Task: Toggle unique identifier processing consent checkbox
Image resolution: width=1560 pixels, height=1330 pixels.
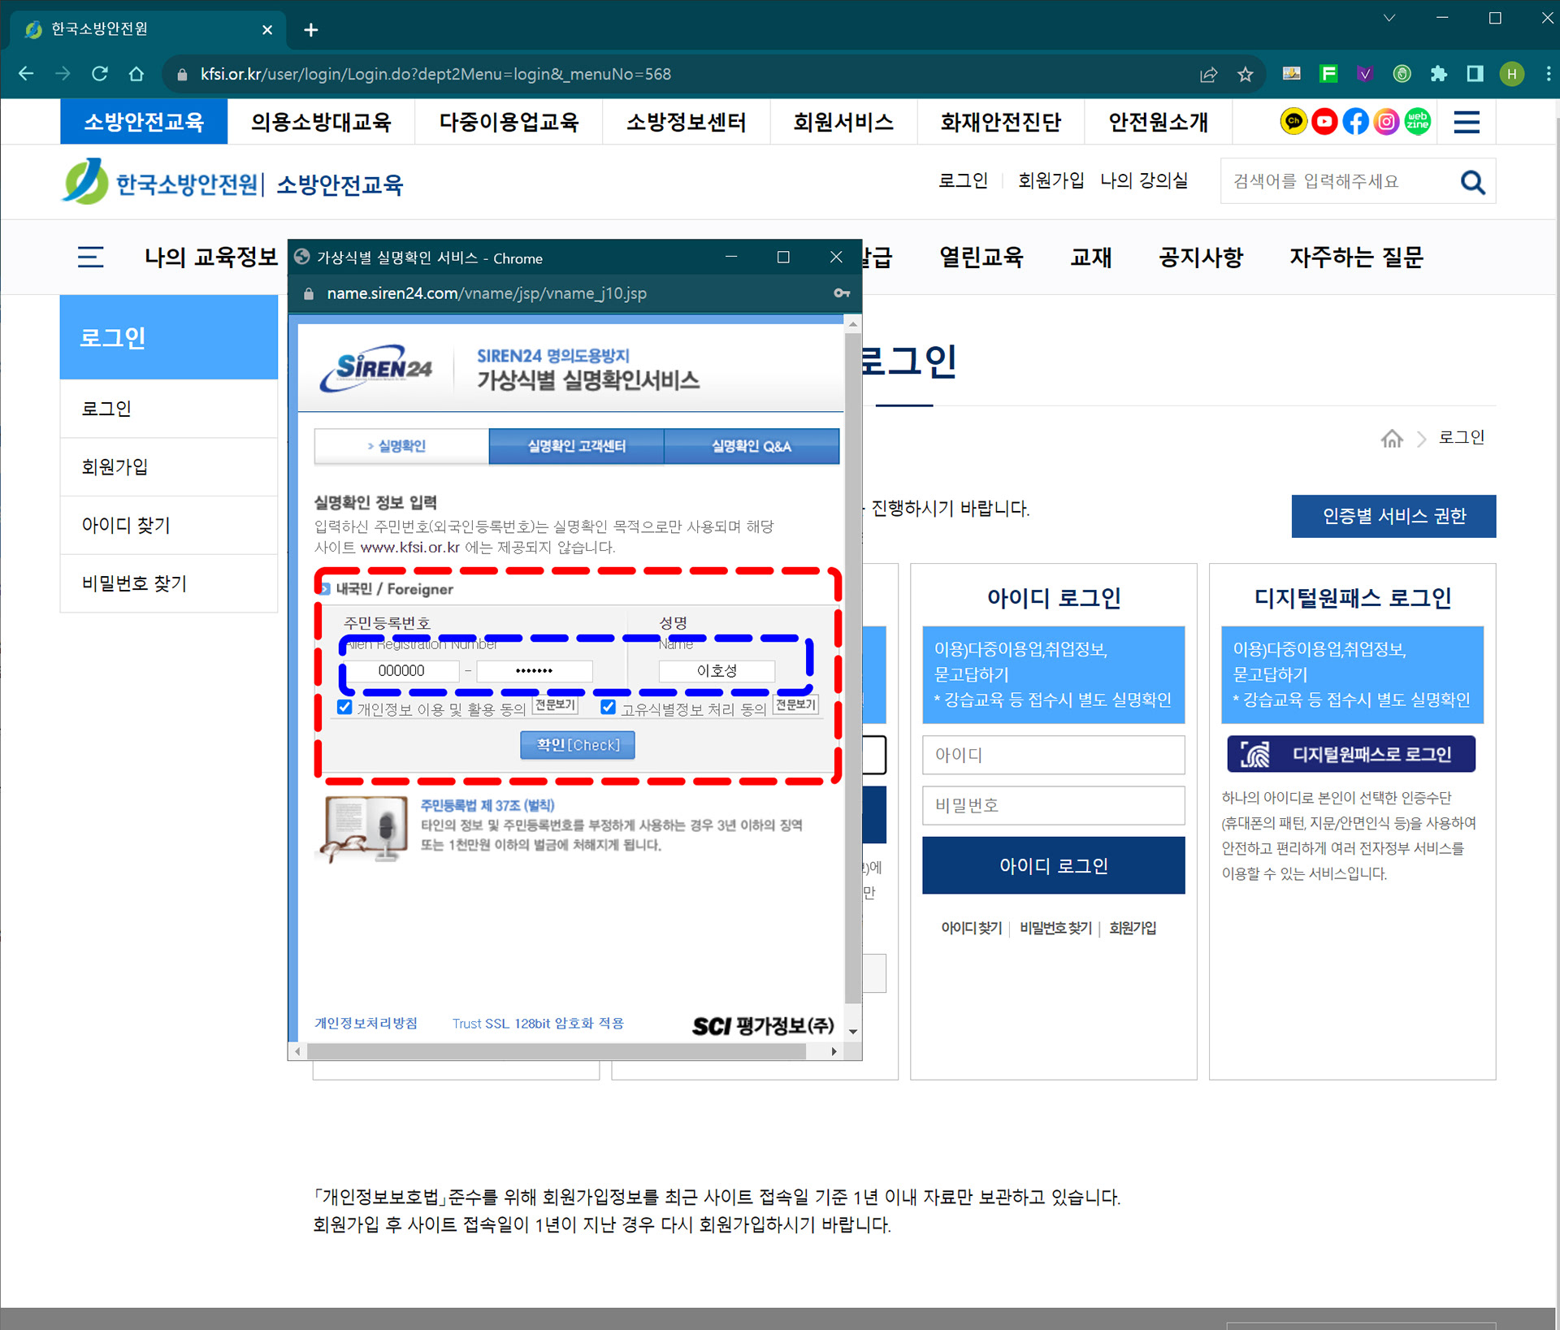Action: pyautogui.click(x=608, y=707)
